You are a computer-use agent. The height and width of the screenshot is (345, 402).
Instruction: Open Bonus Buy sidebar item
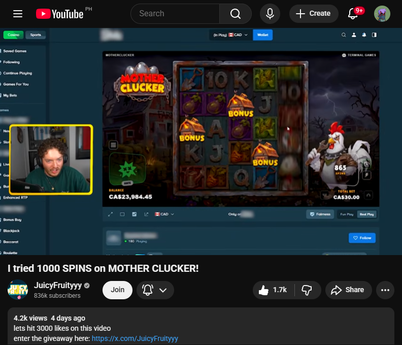click(12, 219)
